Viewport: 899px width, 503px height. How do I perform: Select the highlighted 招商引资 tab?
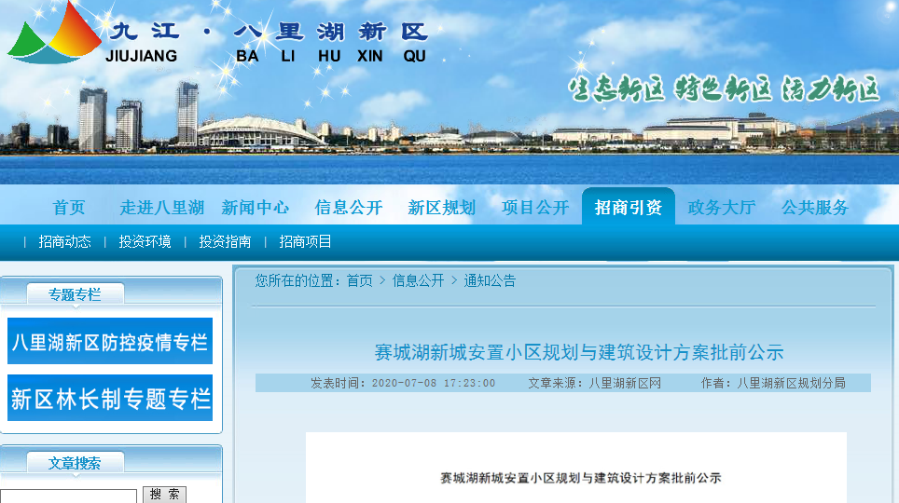tap(629, 207)
